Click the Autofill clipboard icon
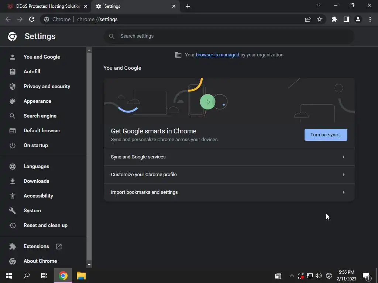The width and height of the screenshot is (378, 283). (13, 72)
